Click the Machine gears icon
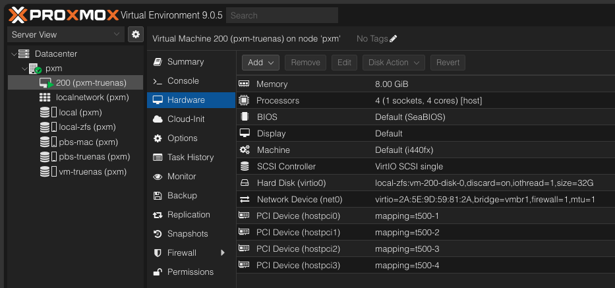615x288 pixels. (245, 150)
